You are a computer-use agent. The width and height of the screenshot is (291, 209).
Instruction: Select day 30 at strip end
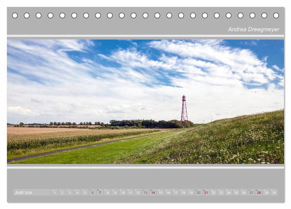coord(274,192)
